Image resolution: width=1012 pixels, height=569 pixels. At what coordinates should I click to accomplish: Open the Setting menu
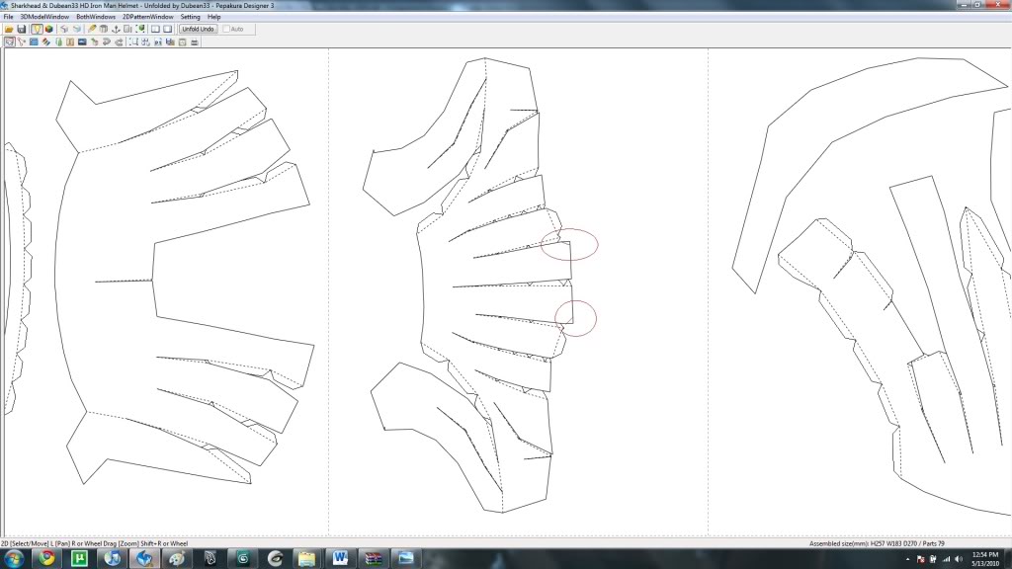point(190,17)
